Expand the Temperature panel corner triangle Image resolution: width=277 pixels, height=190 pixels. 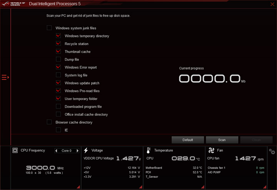203,187
